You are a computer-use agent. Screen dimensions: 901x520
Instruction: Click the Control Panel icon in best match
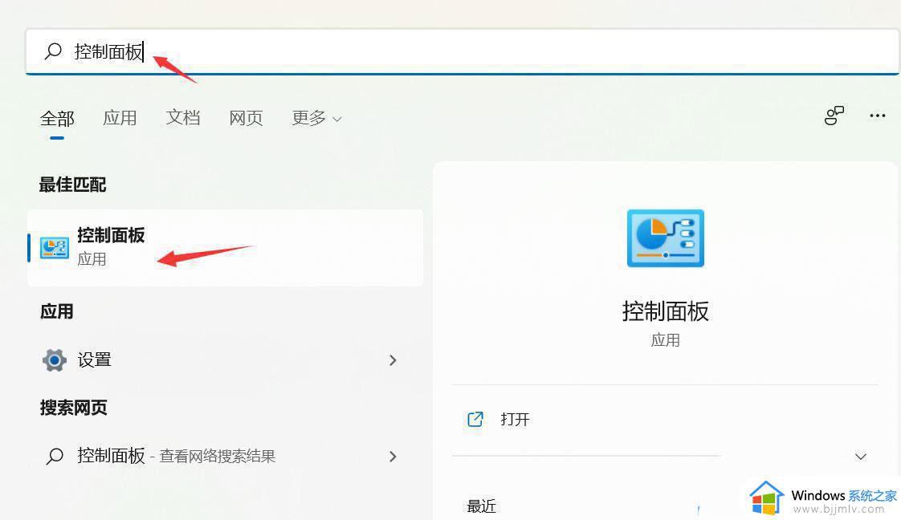click(55, 248)
